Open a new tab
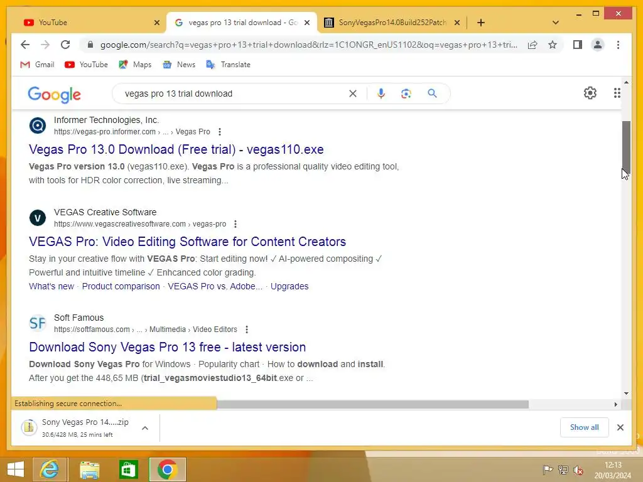 click(x=481, y=23)
